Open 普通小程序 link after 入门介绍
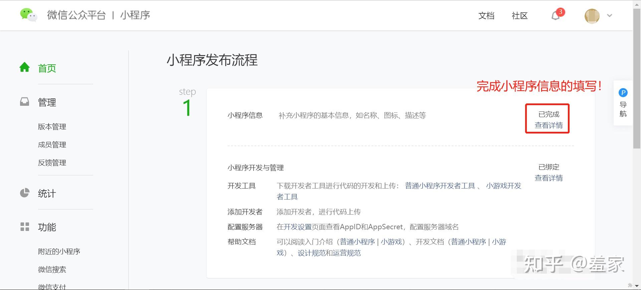This screenshot has width=641, height=290. tap(357, 242)
